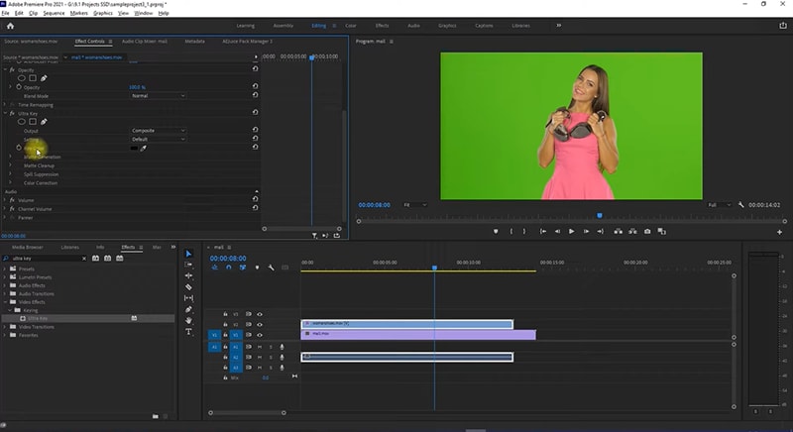Pick the Hand tool
Viewport: 793px width, 432px height.
pos(188,320)
